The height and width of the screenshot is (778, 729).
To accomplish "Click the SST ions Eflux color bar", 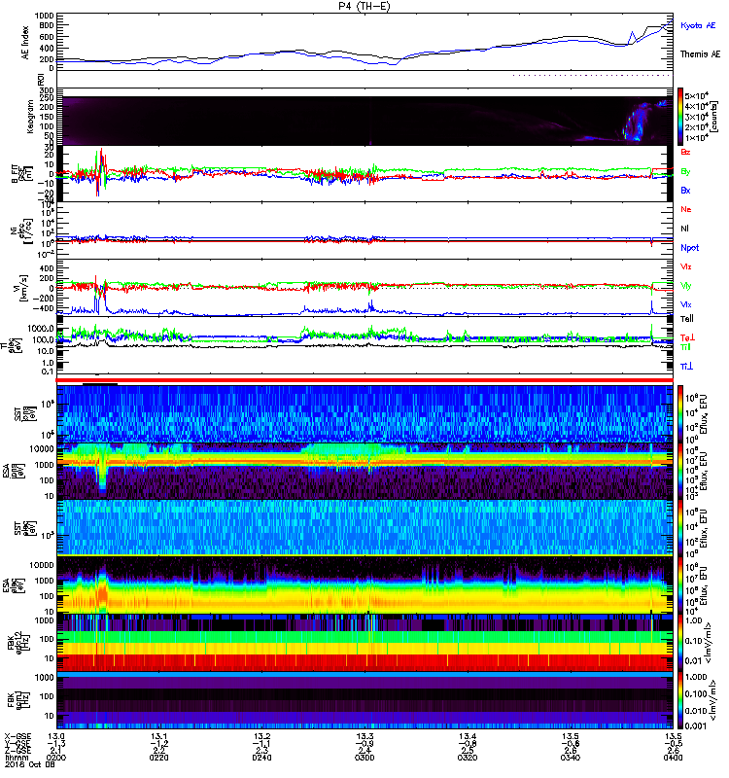I will [x=680, y=412].
